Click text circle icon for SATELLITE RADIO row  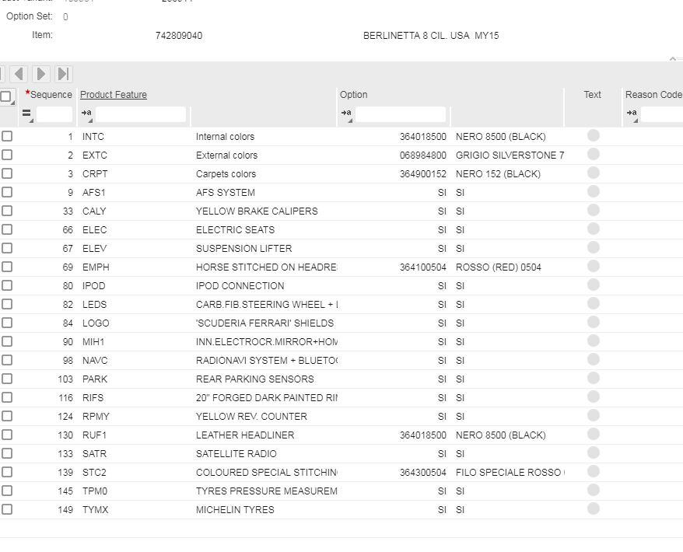pyautogui.click(x=593, y=453)
